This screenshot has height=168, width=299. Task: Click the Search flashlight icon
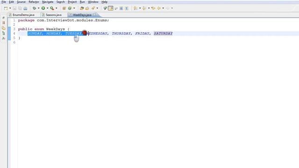click(93, 8)
